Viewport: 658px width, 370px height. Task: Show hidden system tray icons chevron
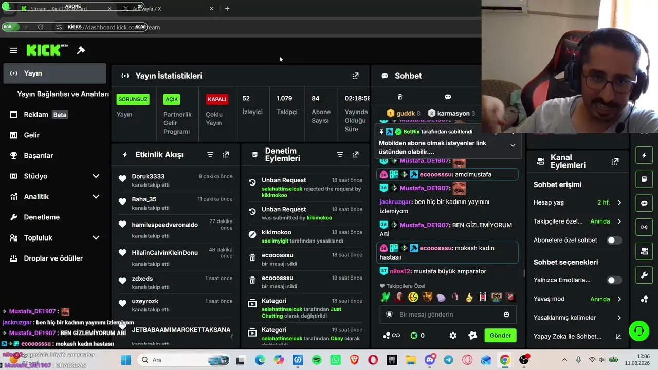click(564, 360)
